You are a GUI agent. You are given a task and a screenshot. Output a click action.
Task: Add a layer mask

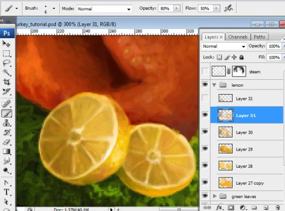(x=231, y=208)
